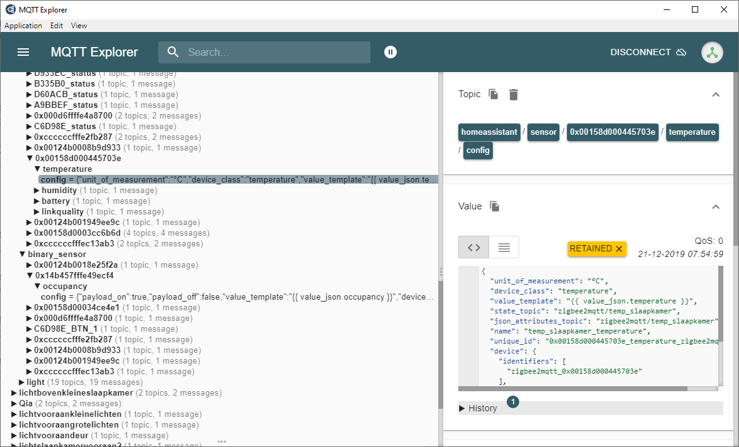The image size is (739, 447).
Task: Delete the topic with the trash icon
Action: point(513,94)
